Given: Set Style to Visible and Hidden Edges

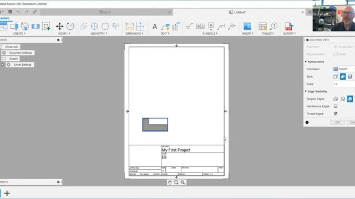Looking at the screenshot, I should coord(343,76).
